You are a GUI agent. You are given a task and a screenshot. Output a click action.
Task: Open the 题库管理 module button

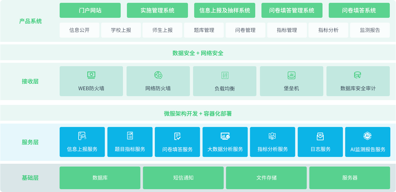point(204,30)
